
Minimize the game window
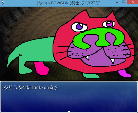coord(117,2)
